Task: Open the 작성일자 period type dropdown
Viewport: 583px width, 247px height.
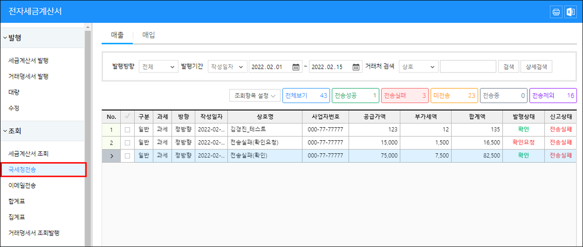Action: (x=227, y=67)
